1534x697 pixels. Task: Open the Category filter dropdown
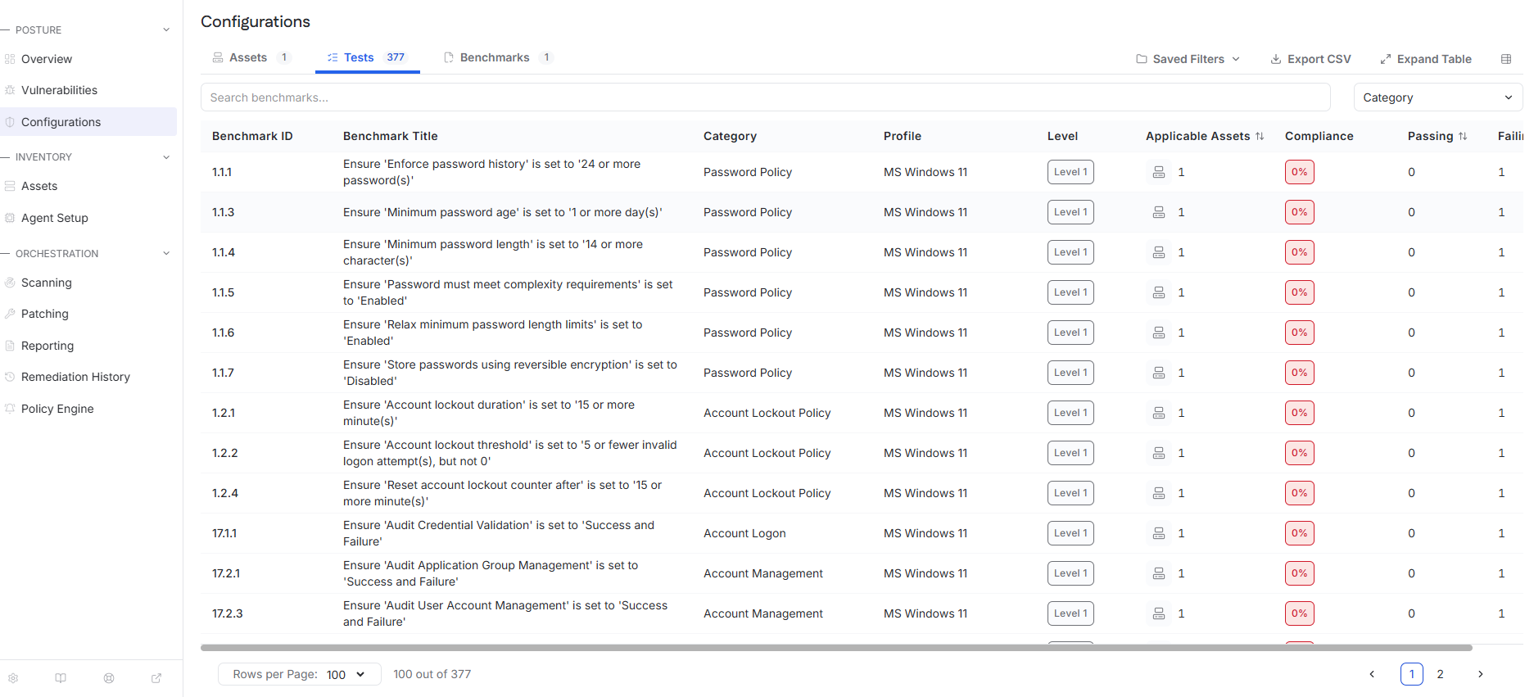coord(1438,97)
